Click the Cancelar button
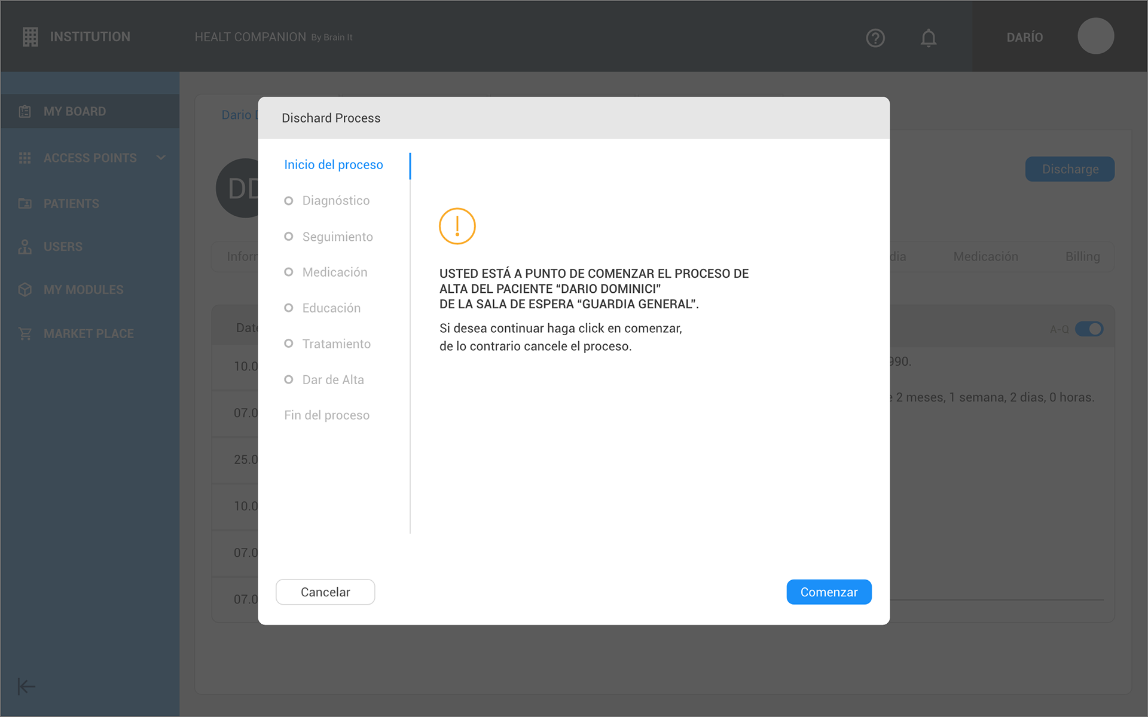 pyautogui.click(x=325, y=592)
